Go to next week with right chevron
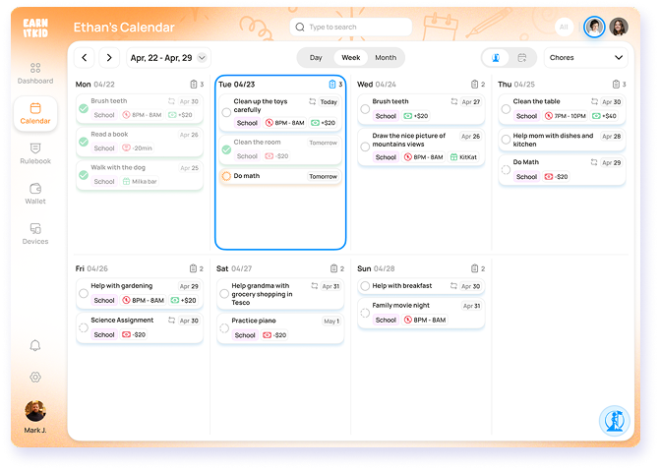 (109, 58)
